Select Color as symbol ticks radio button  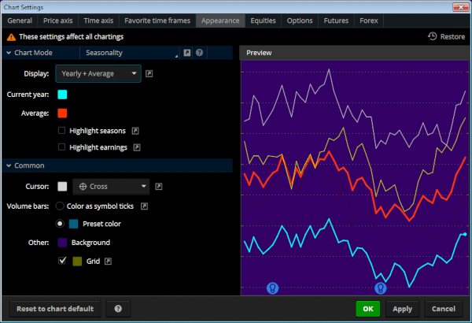click(x=59, y=206)
